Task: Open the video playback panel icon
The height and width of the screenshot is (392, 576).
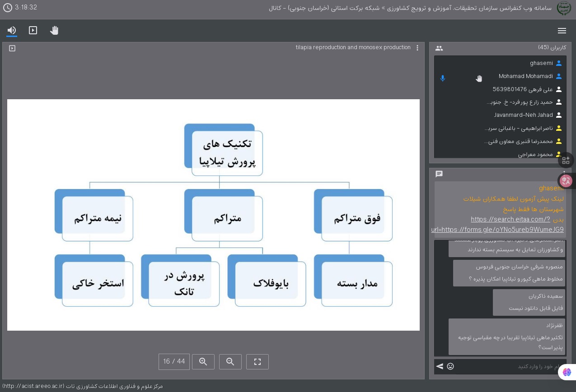Action: [33, 30]
